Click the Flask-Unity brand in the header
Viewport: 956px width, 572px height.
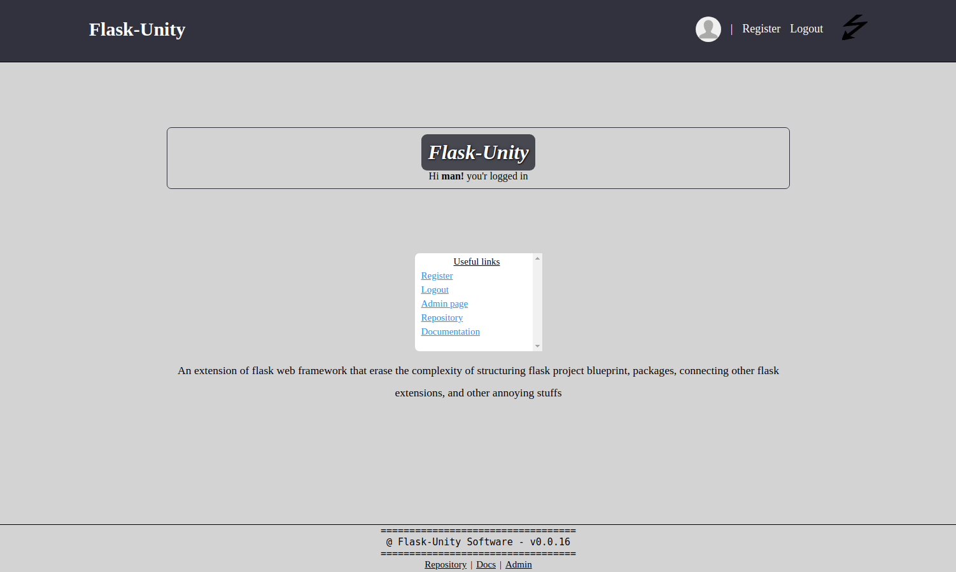(x=137, y=29)
